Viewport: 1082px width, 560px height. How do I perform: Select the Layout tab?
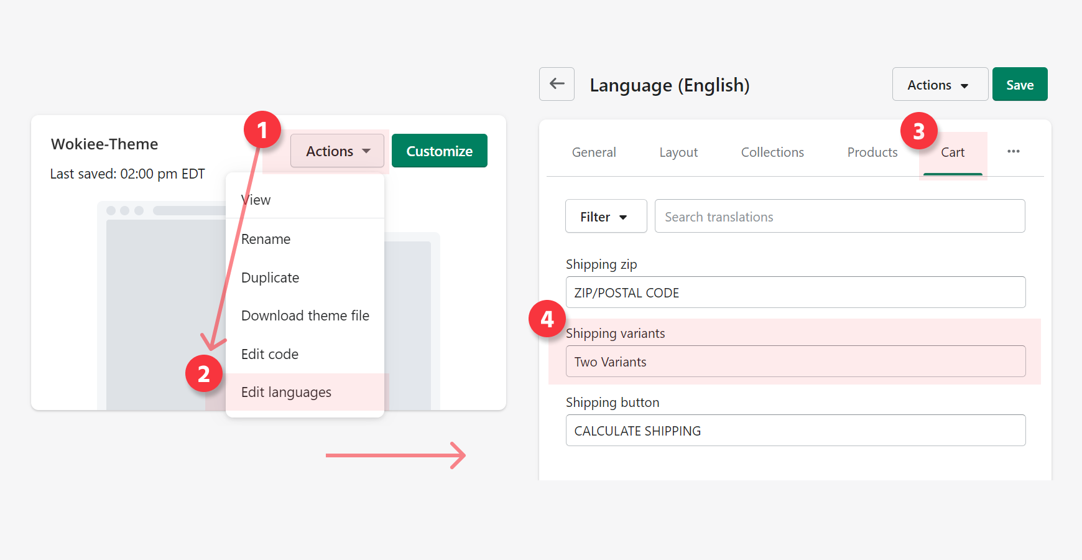click(x=678, y=152)
